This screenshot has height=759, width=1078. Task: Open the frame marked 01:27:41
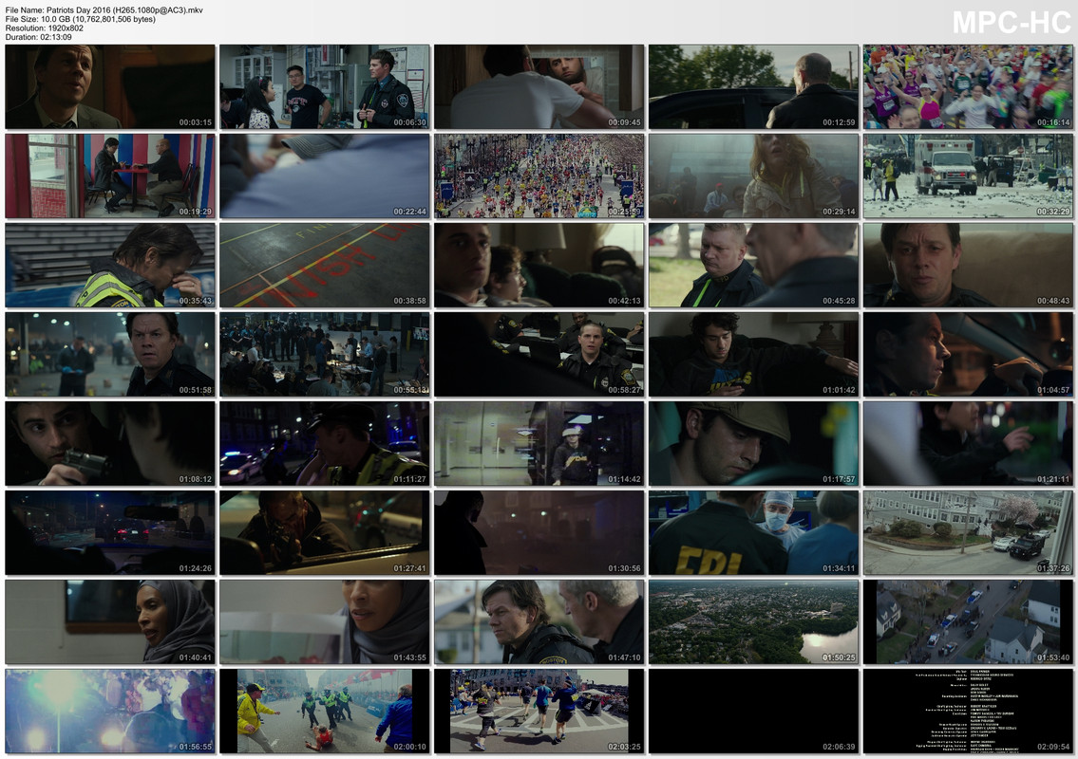coord(325,533)
